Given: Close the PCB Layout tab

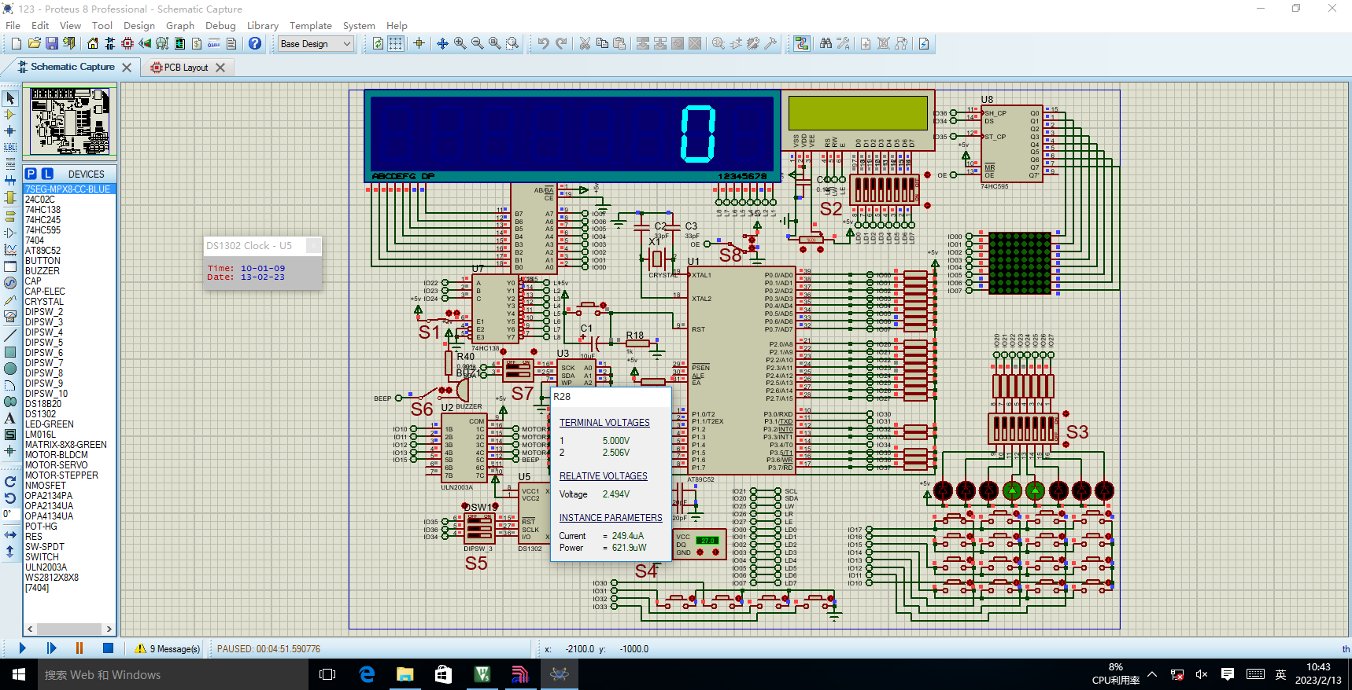Looking at the screenshot, I should point(220,68).
